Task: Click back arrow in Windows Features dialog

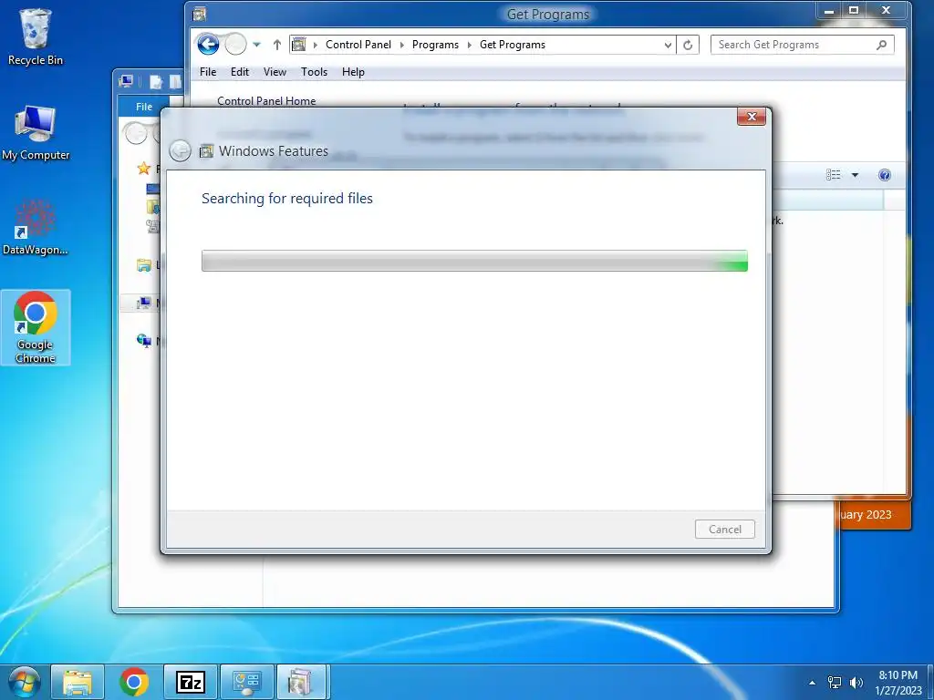Action: (180, 151)
